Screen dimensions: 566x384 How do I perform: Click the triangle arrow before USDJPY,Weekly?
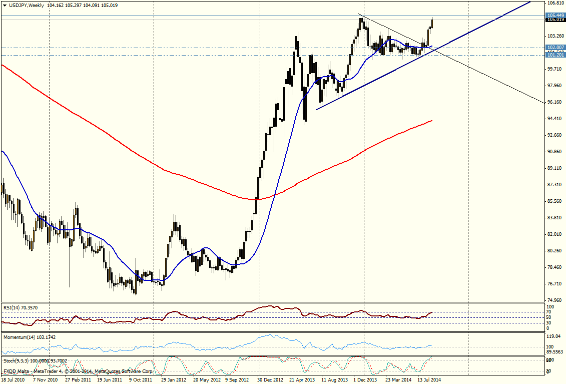coord(4,5)
